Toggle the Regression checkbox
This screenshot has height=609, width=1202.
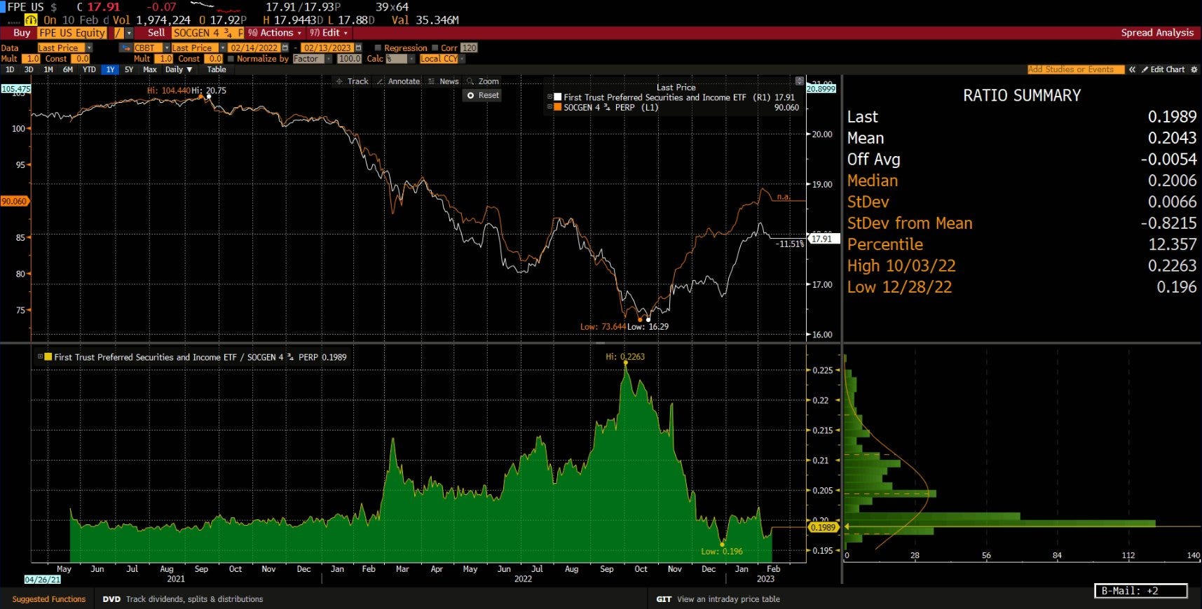point(378,48)
